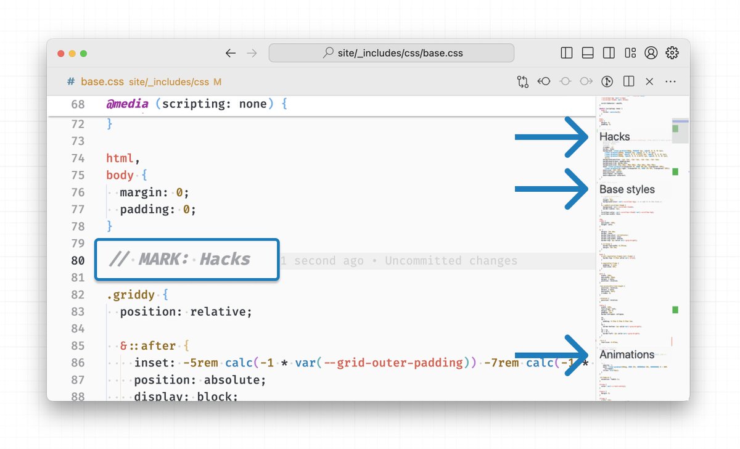Viewport: 740px width, 449px height.
Task: Click line number 80 in the gutter
Action: pyautogui.click(x=78, y=260)
